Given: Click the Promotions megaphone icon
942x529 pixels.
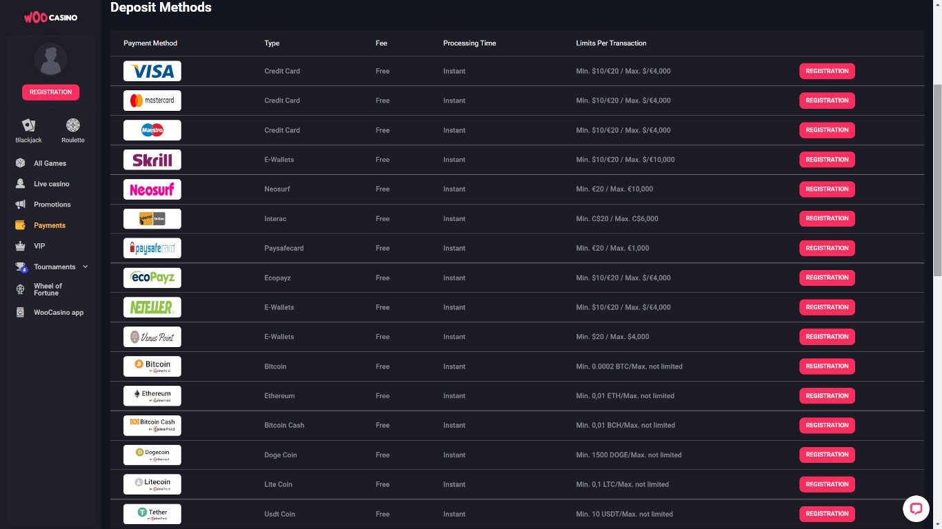Looking at the screenshot, I should pos(21,205).
